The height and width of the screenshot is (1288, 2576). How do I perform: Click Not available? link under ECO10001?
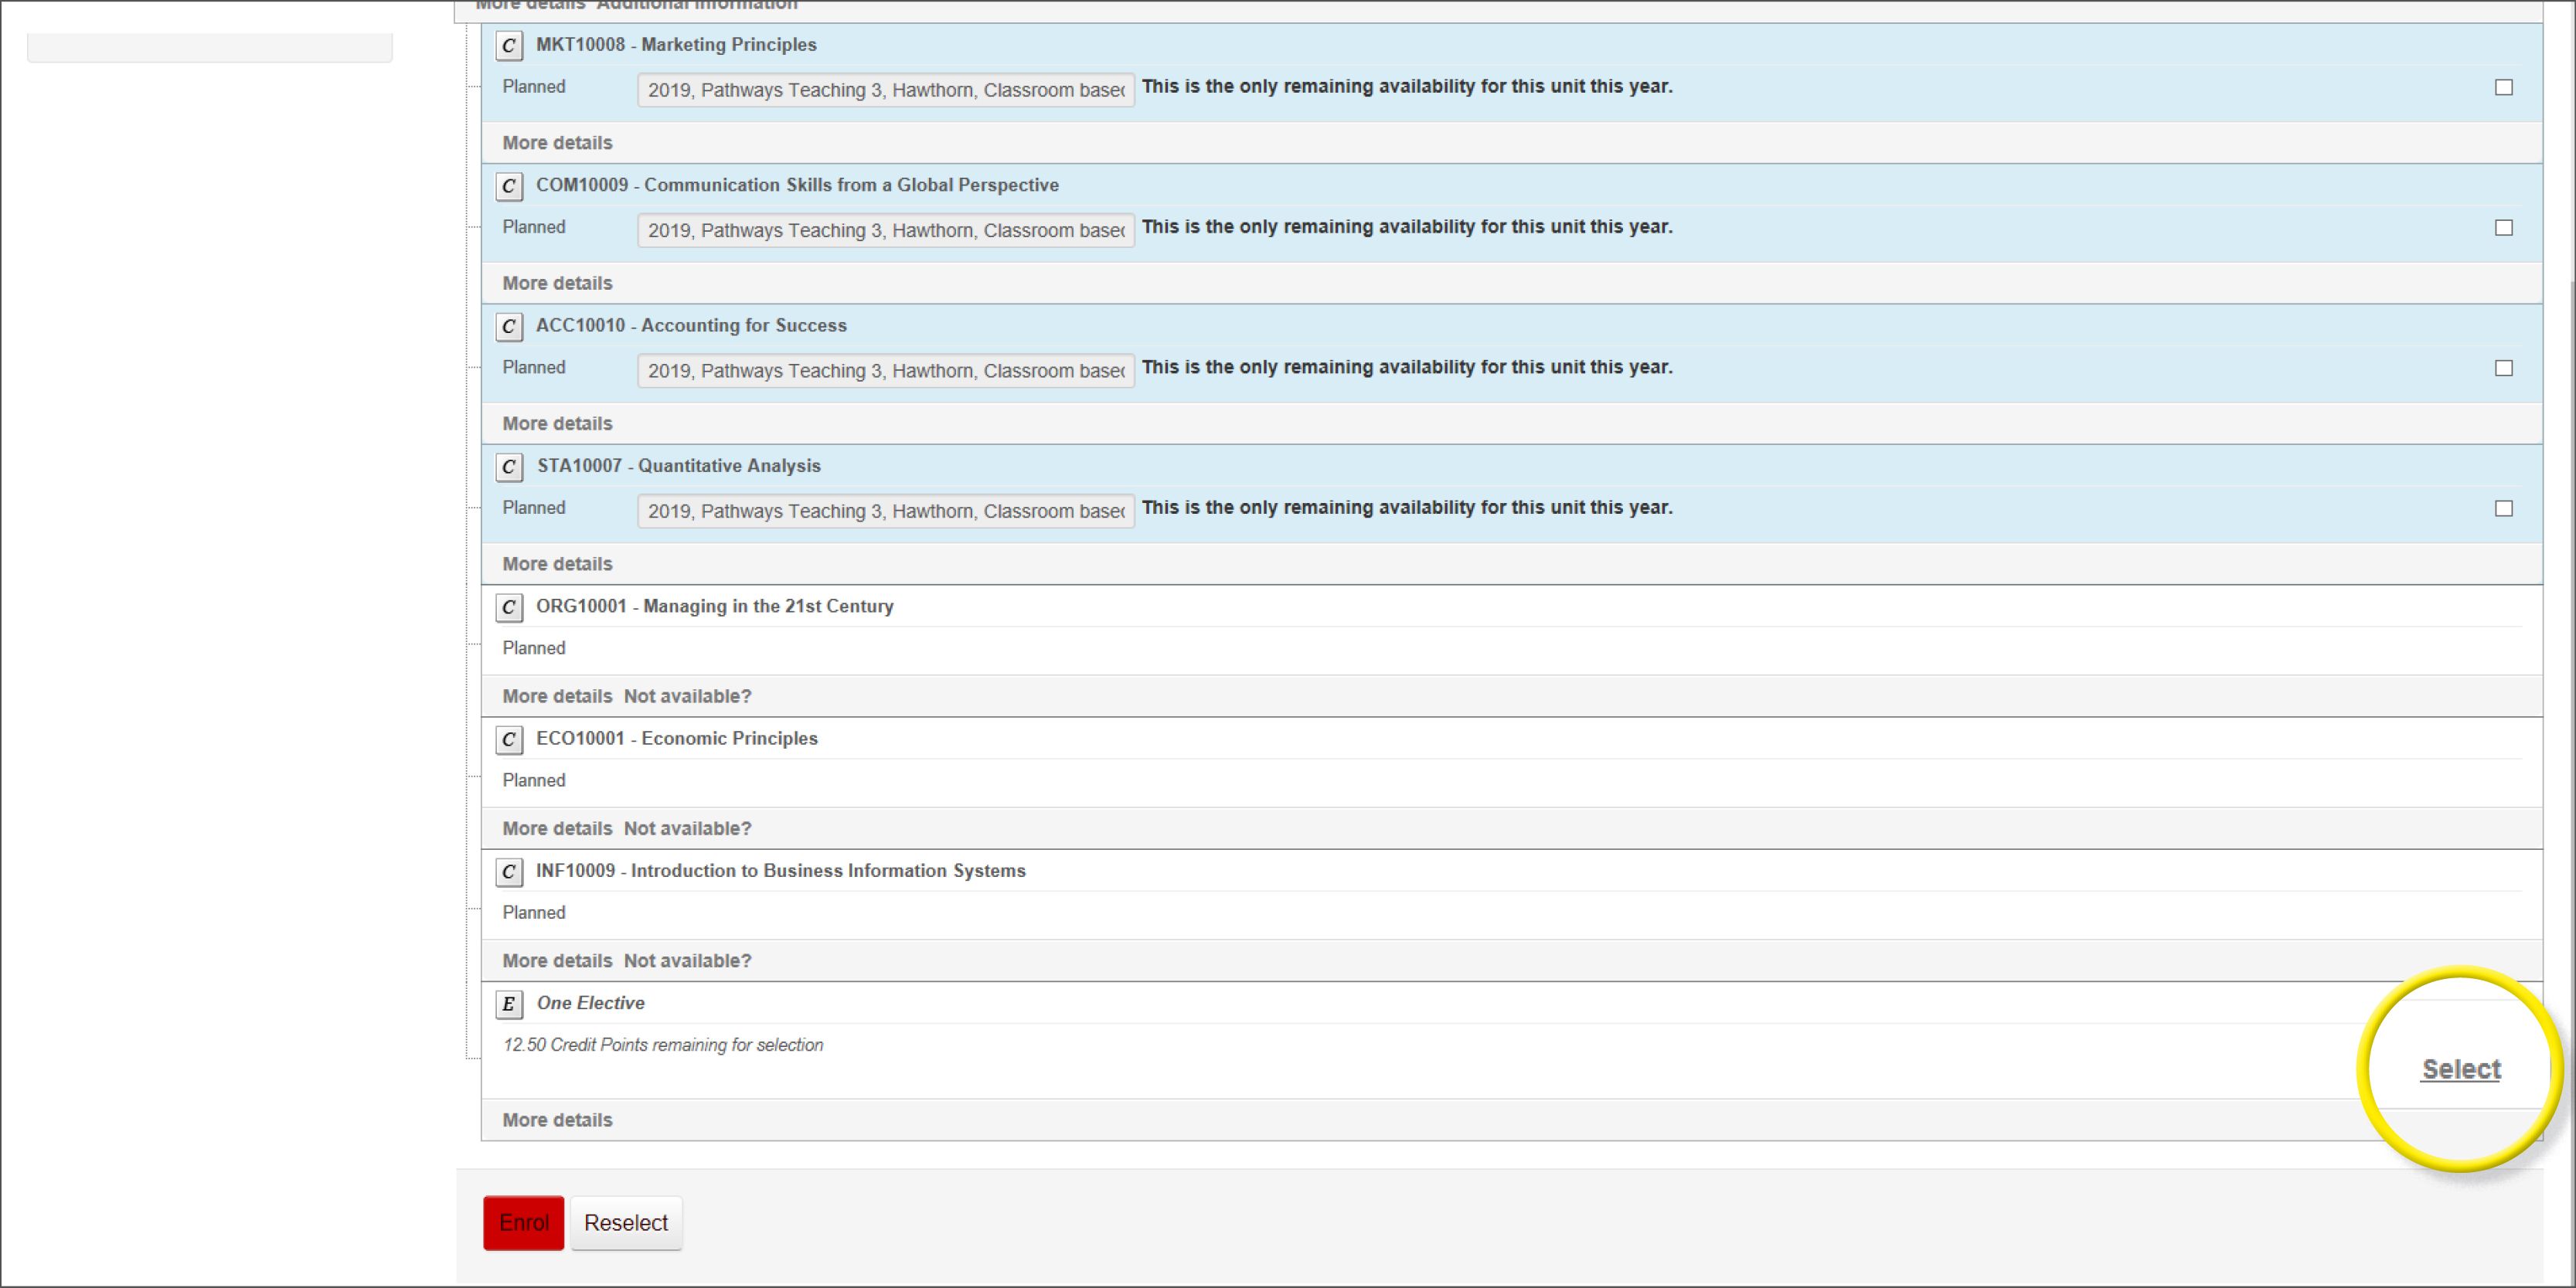pyautogui.click(x=687, y=829)
